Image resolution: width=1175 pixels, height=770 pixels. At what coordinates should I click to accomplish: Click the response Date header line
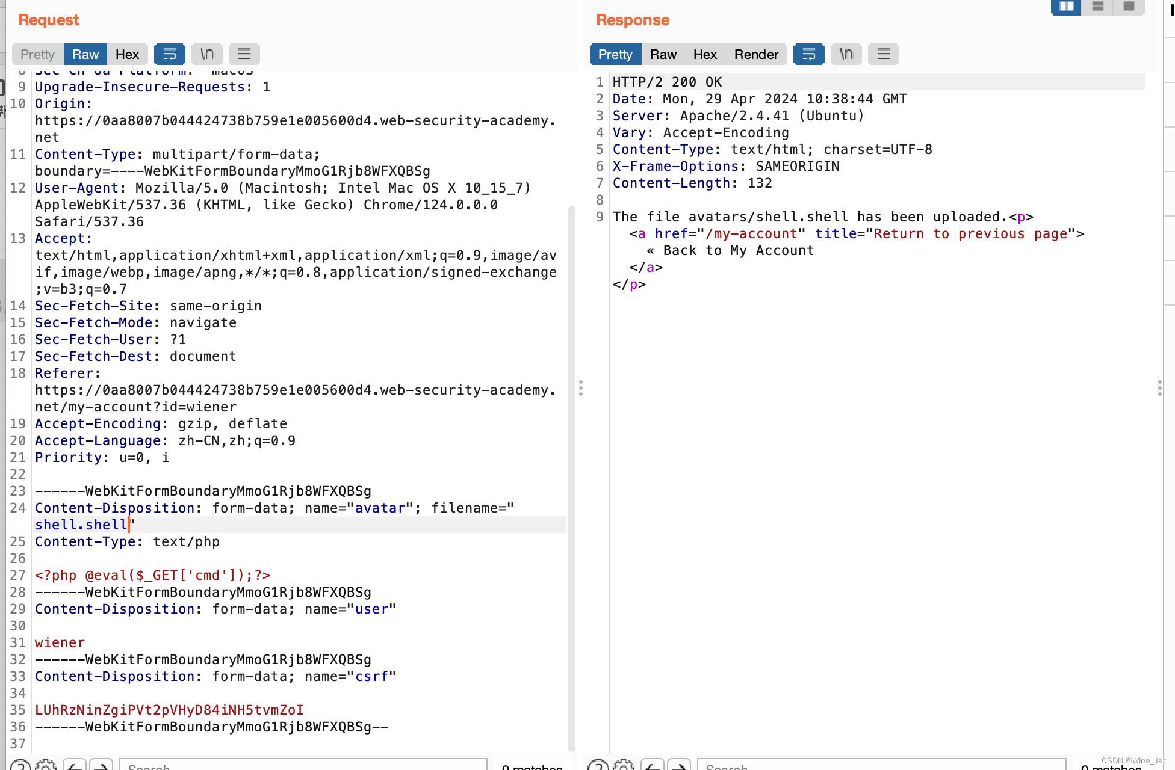760,99
